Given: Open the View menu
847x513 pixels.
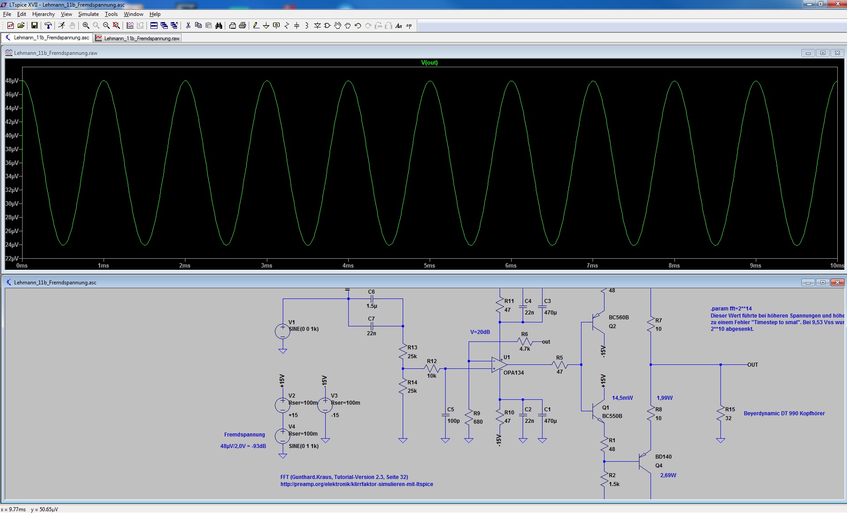Looking at the screenshot, I should pyautogui.click(x=66, y=14).
